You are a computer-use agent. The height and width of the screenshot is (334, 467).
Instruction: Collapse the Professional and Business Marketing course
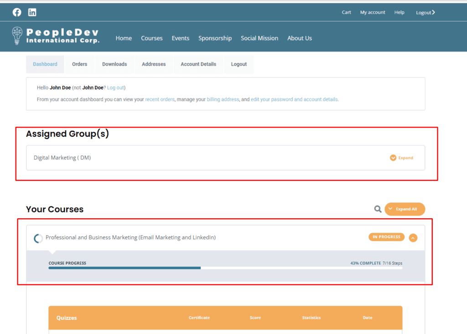(413, 238)
